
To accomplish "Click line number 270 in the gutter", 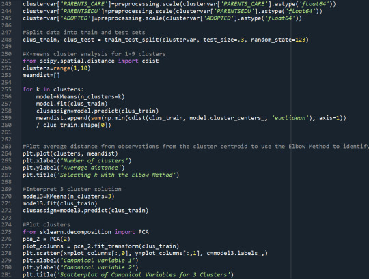I will 6,196.
